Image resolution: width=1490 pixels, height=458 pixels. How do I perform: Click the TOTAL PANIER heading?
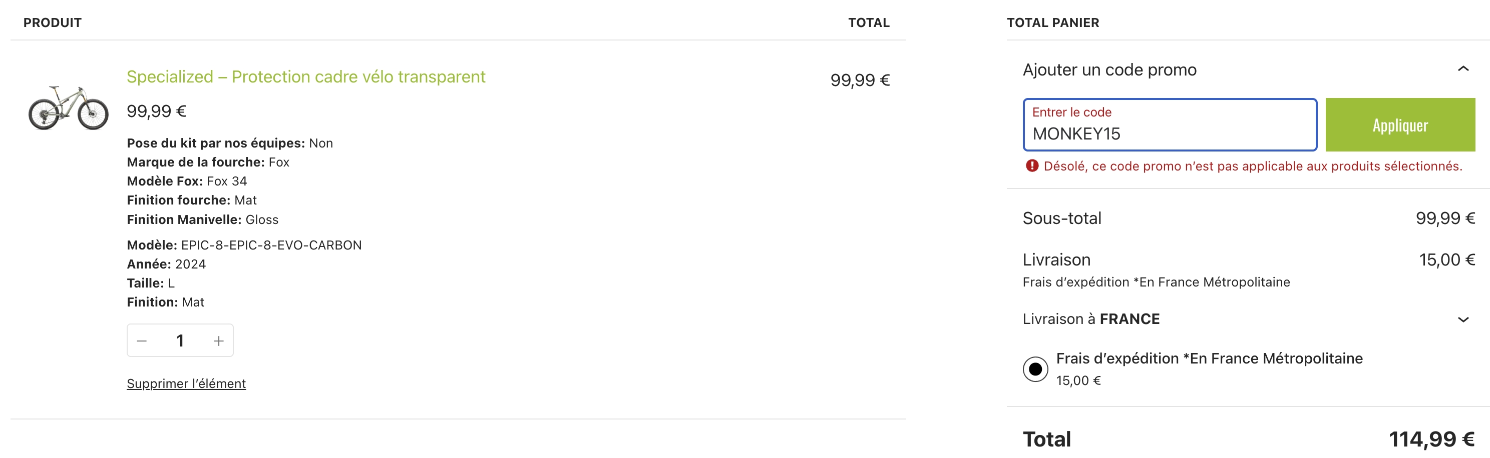tap(1053, 22)
